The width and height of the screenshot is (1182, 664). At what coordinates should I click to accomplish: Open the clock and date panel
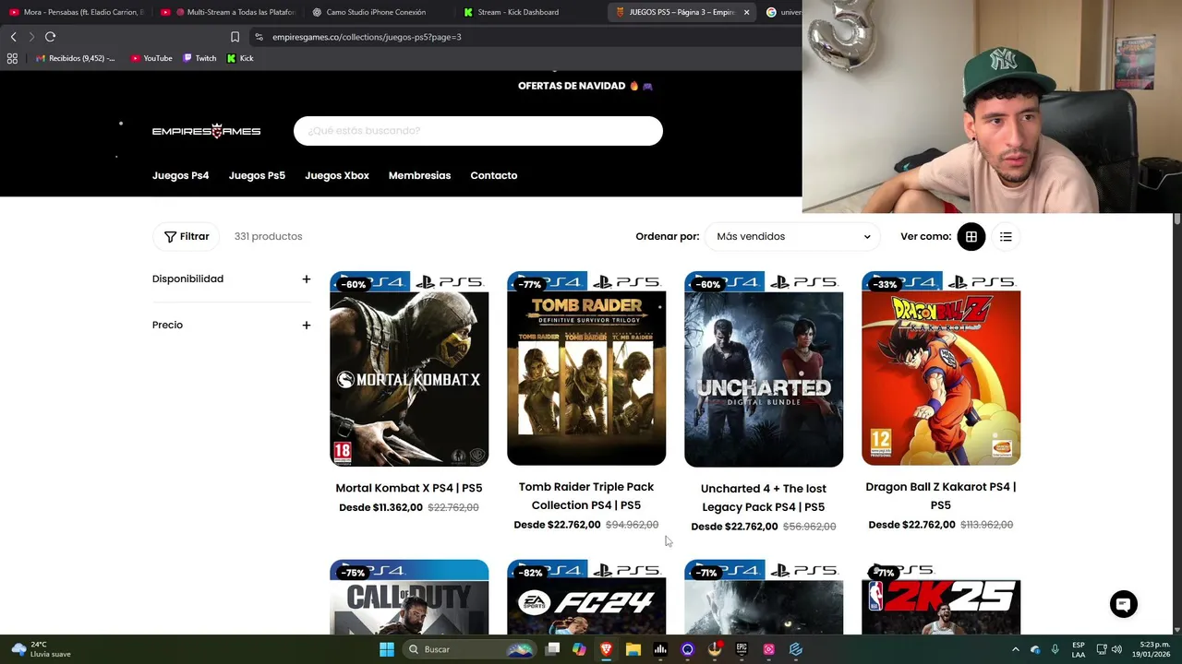pyautogui.click(x=1151, y=649)
